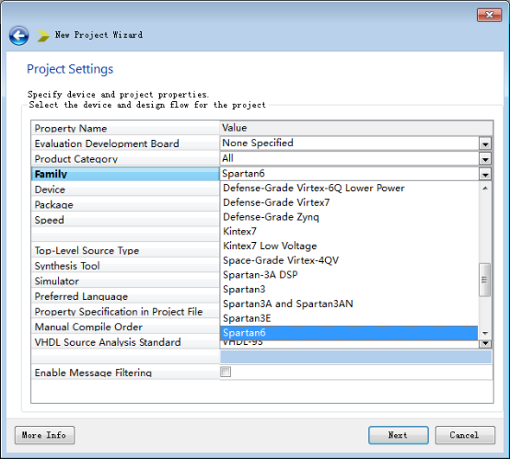Click the Next button
This screenshot has width=510, height=459.
click(398, 435)
